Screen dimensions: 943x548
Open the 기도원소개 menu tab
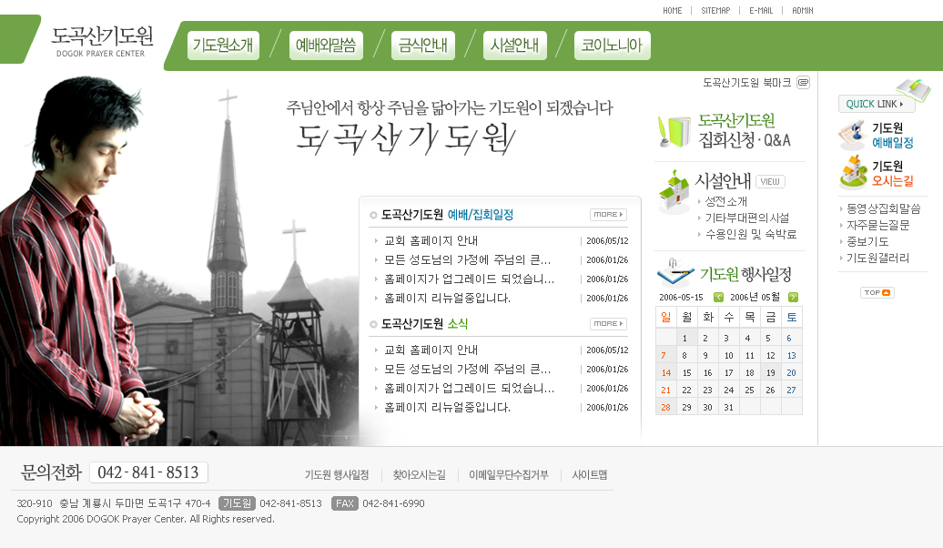click(223, 45)
